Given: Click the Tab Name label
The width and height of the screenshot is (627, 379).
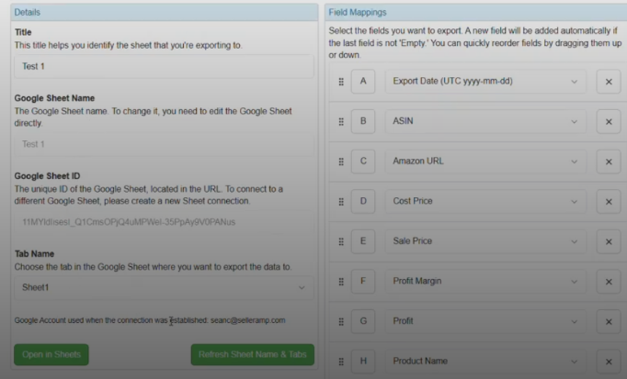Looking at the screenshot, I should click(34, 253).
